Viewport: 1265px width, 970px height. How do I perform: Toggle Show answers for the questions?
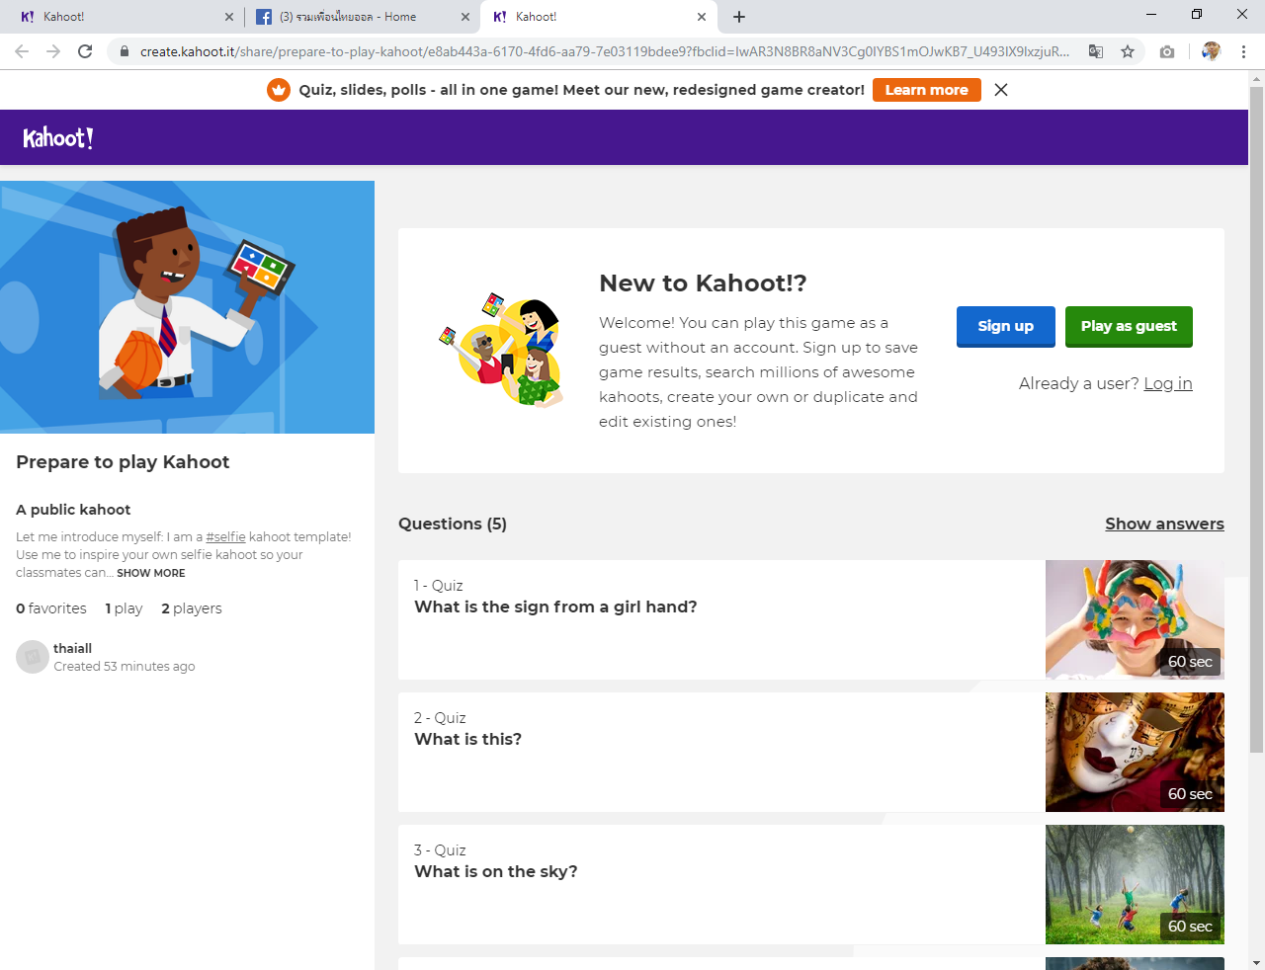point(1164,524)
